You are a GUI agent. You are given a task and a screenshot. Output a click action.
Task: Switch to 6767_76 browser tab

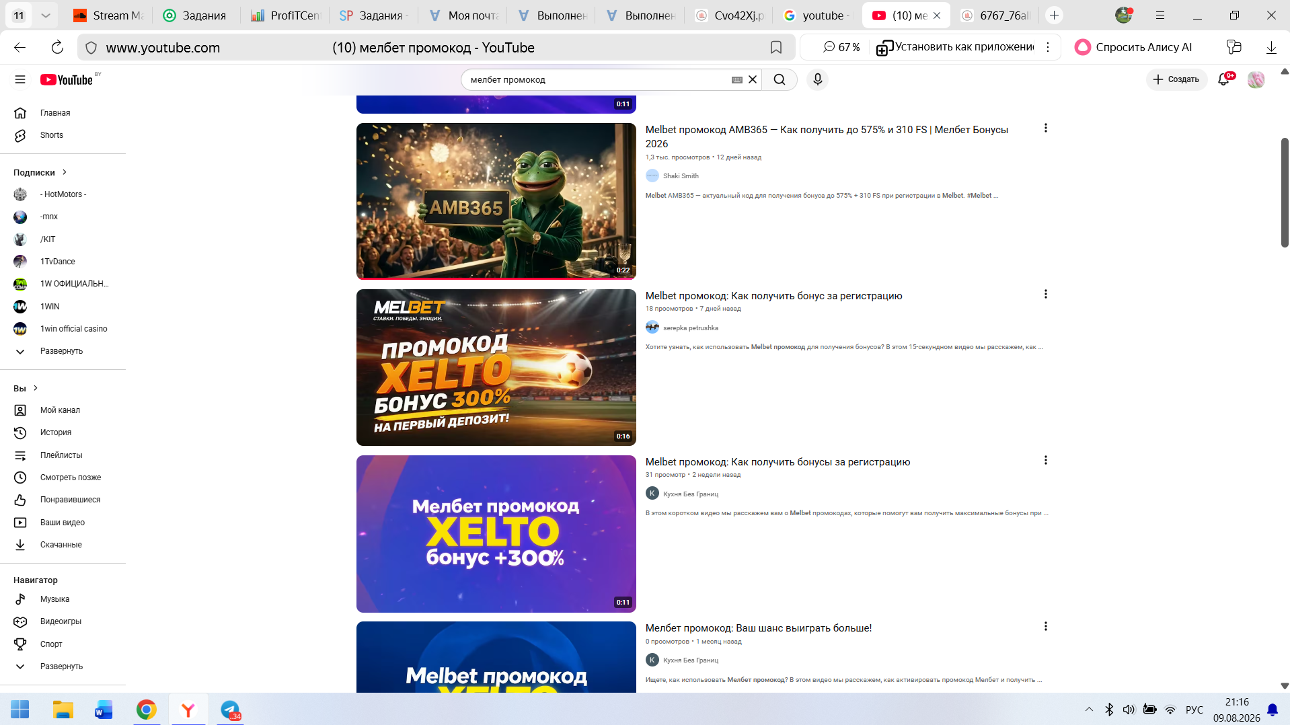(x=997, y=15)
